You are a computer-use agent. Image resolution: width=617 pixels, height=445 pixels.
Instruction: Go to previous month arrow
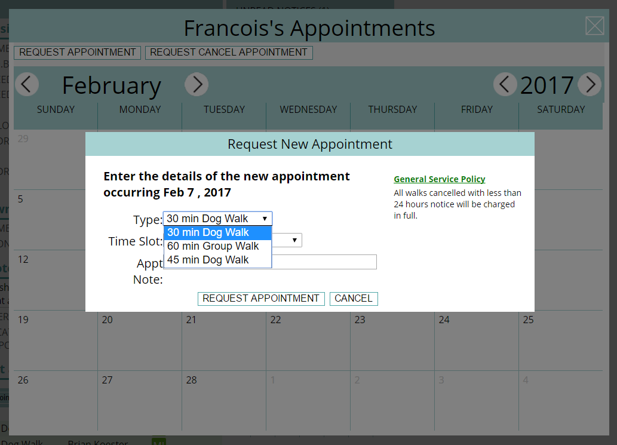click(27, 84)
